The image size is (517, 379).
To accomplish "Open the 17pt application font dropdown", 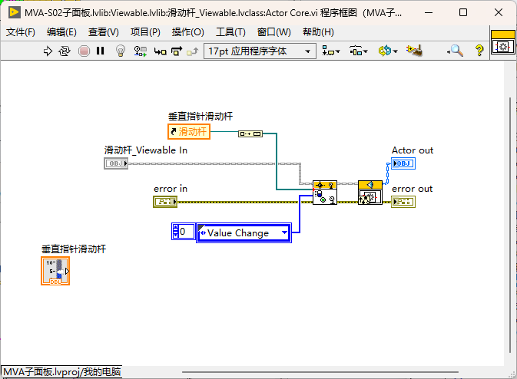I will [x=260, y=51].
